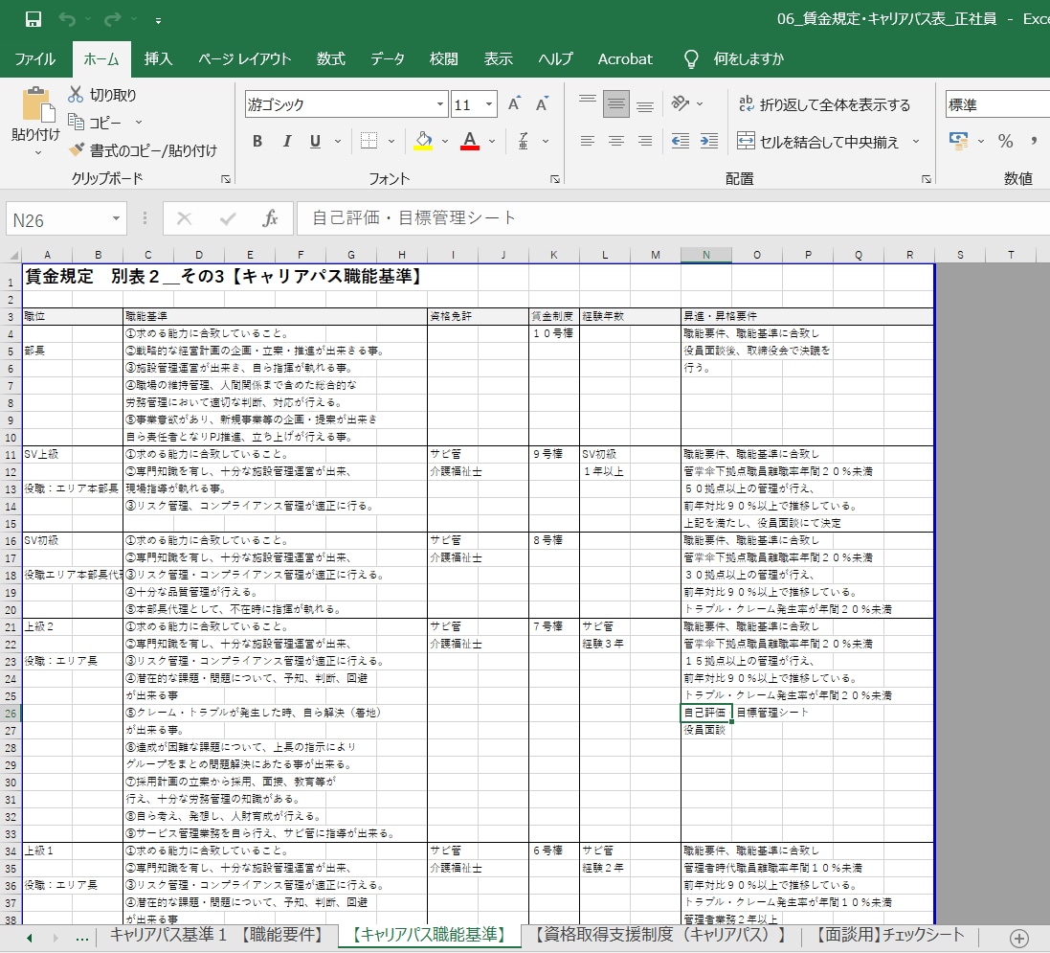The image size is (1050, 953).
Task: Click the Orientation text angle icon
Action: click(x=681, y=103)
